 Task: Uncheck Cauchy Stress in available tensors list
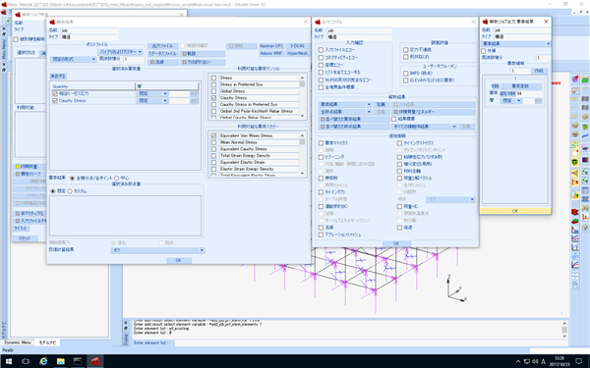pos(213,98)
